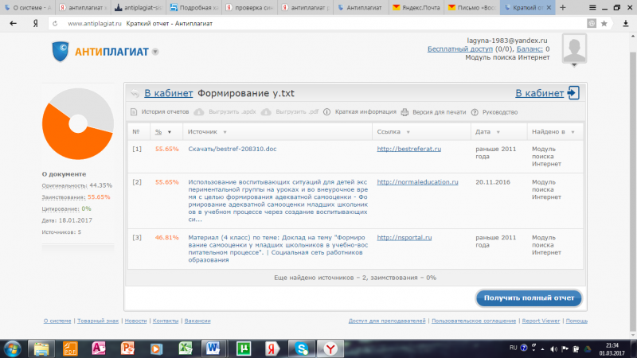
Task: Open Word from the taskbar
Action: 213,348
